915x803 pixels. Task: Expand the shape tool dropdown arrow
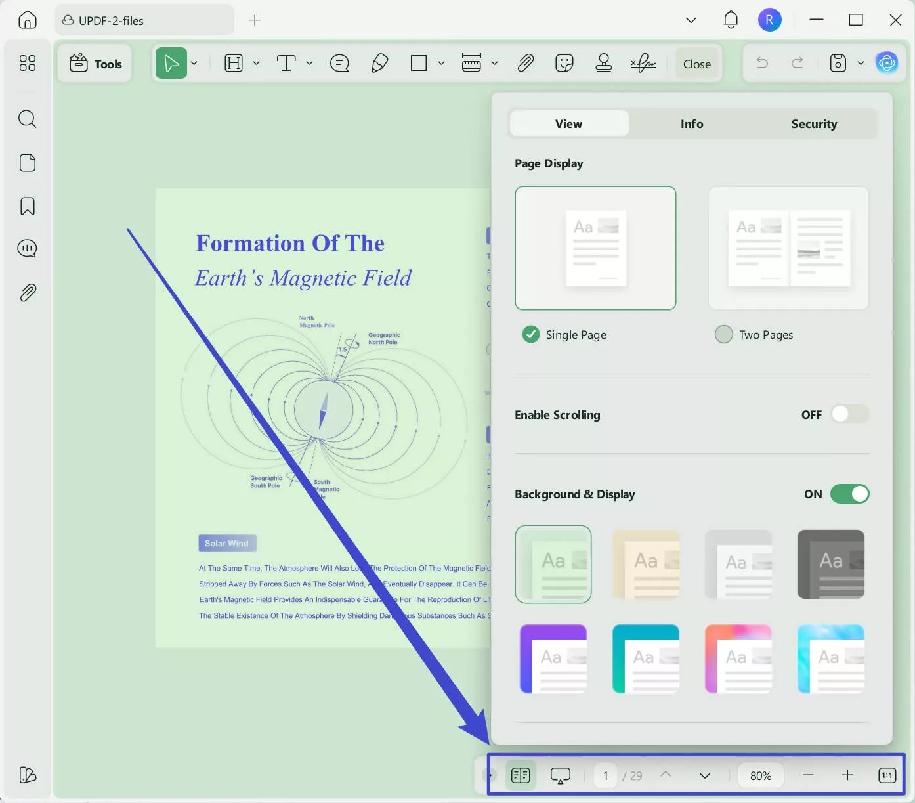pyautogui.click(x=441, y=64)
